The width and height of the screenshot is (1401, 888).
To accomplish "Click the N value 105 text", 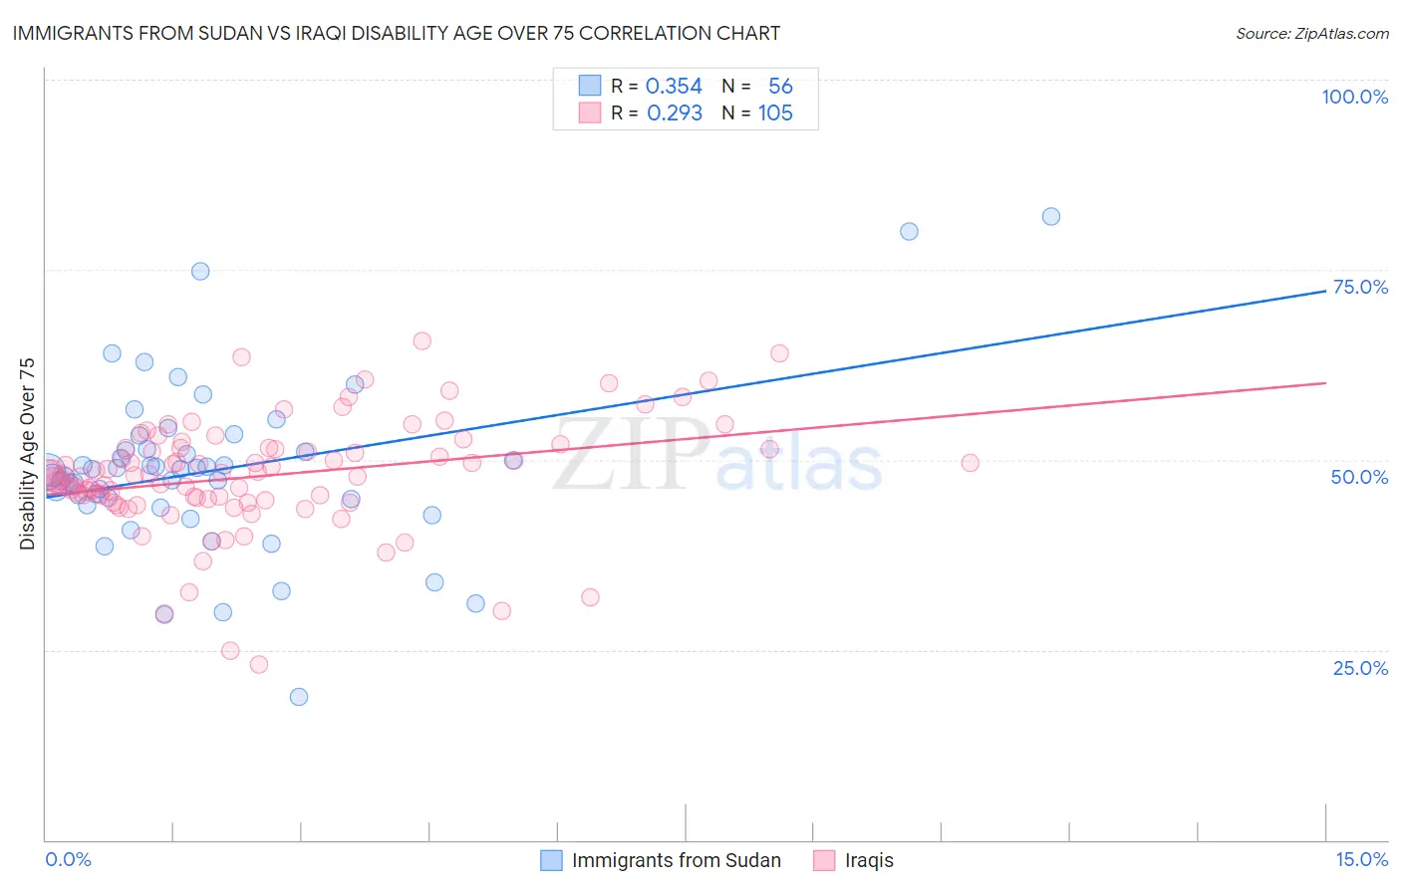I will pos(775,112).
